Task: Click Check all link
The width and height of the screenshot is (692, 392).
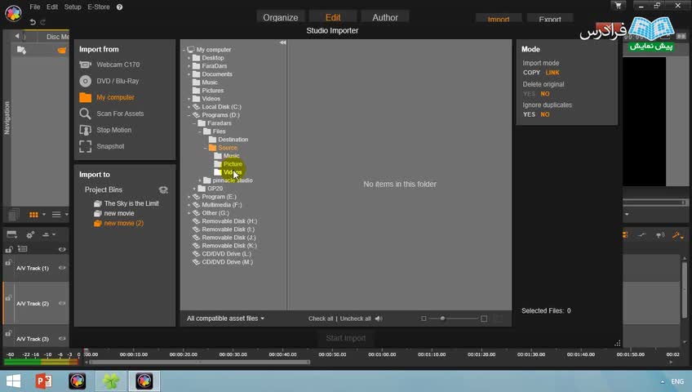Action: [x=321, y=318]
